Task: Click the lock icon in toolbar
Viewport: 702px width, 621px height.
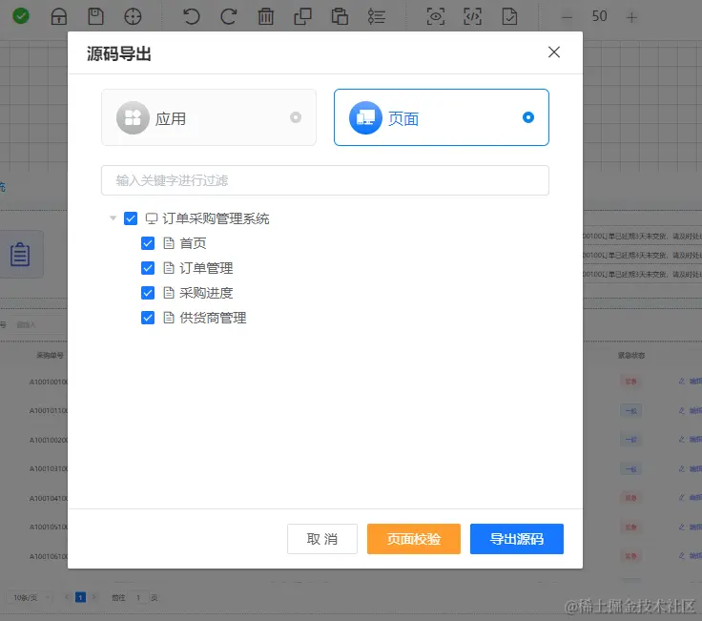Action: click(58, 17)
